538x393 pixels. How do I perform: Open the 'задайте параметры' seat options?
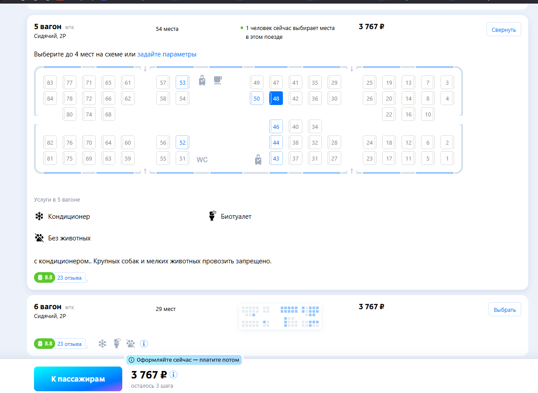click(x=167, y=54)
